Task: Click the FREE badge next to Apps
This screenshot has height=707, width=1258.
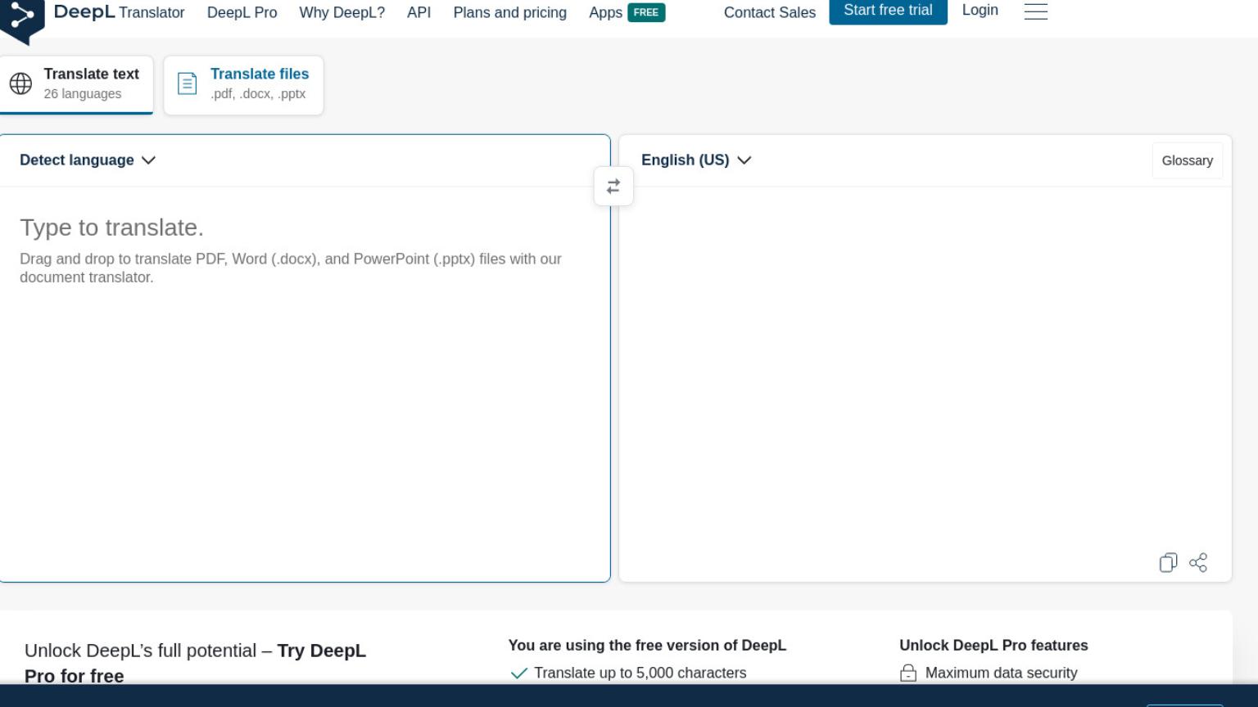Action: pos(646,12)
